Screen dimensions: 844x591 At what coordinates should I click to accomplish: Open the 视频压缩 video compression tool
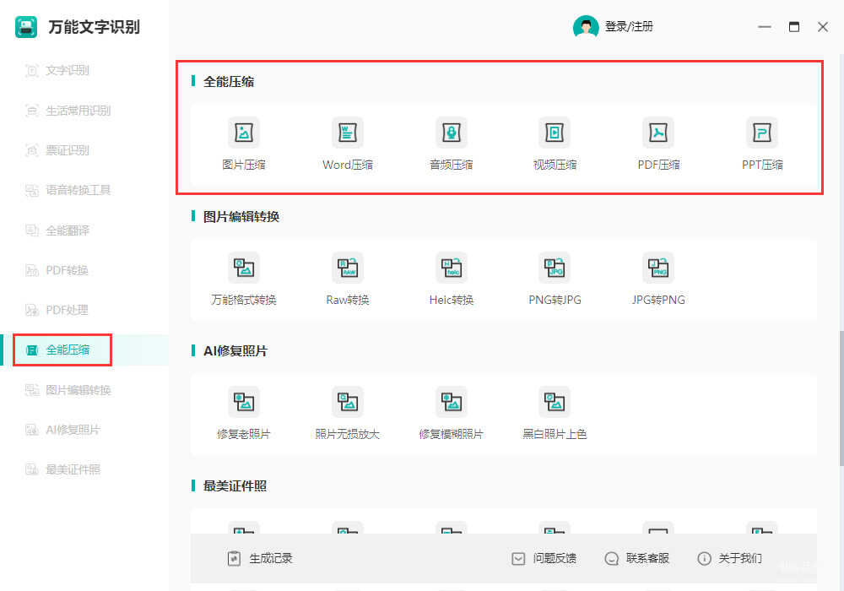tap(555, 133)
